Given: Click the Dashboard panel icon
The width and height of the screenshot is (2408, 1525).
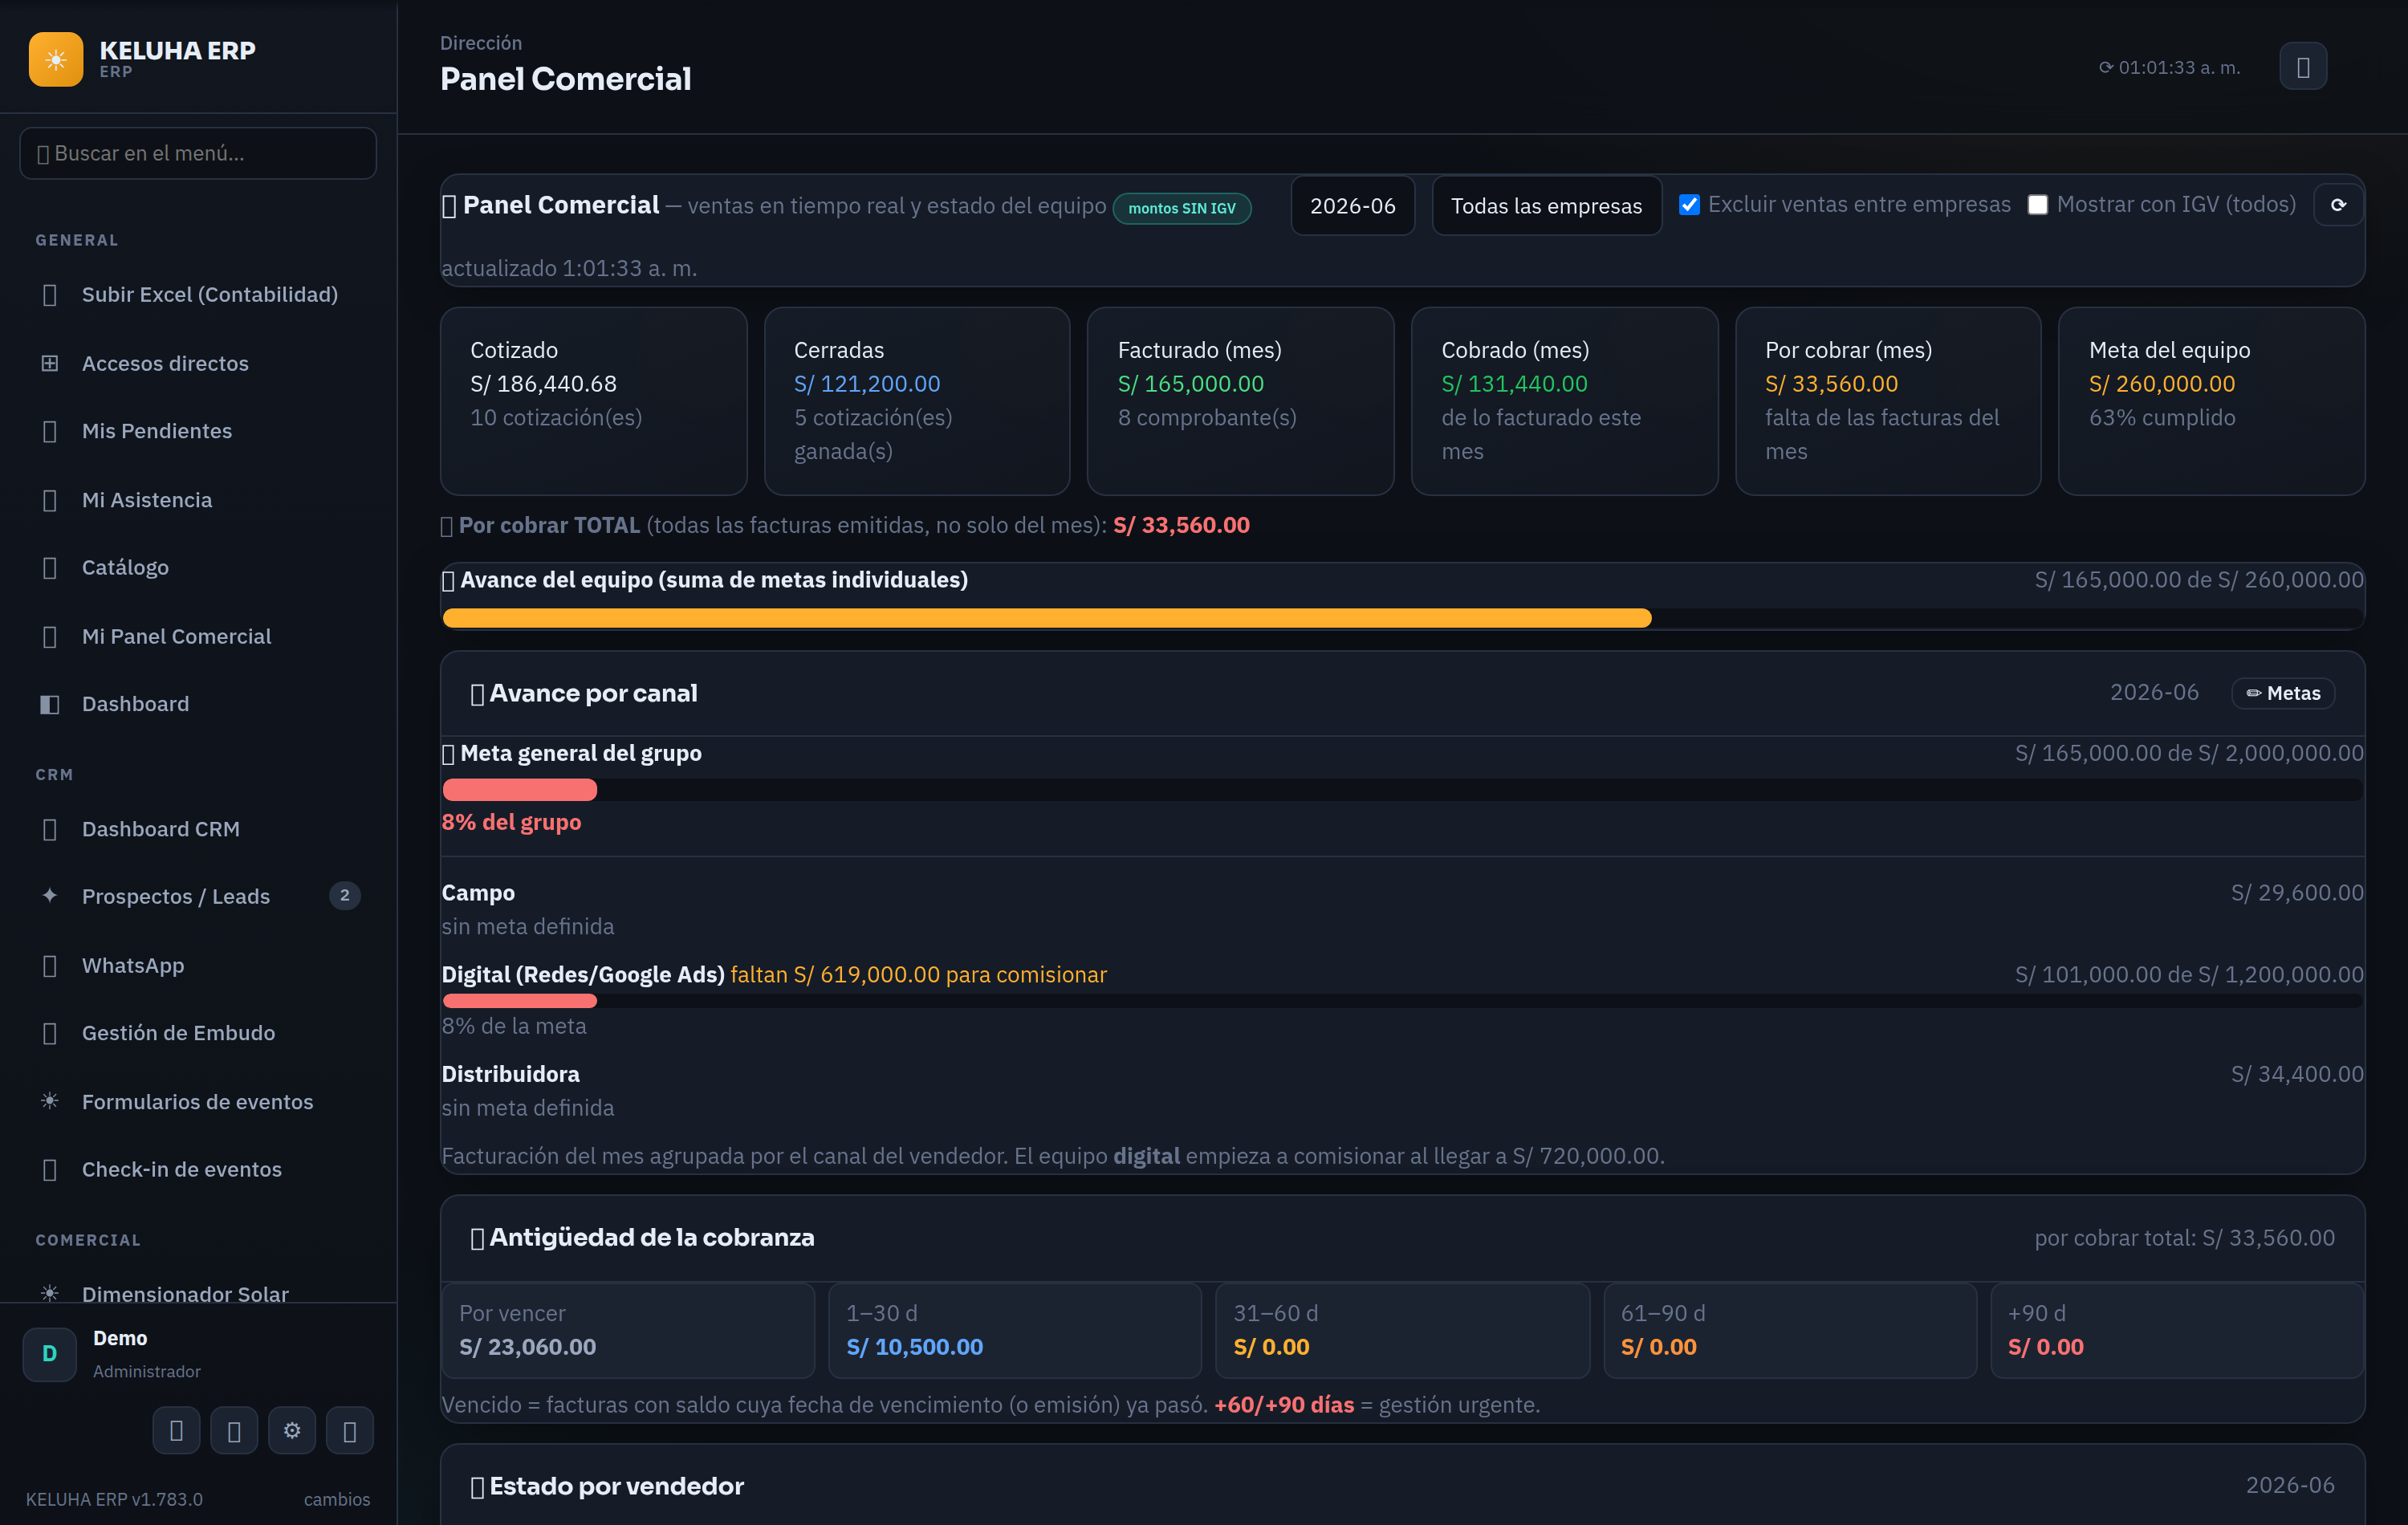Looking at the screenshot, I should pos(49,704).
